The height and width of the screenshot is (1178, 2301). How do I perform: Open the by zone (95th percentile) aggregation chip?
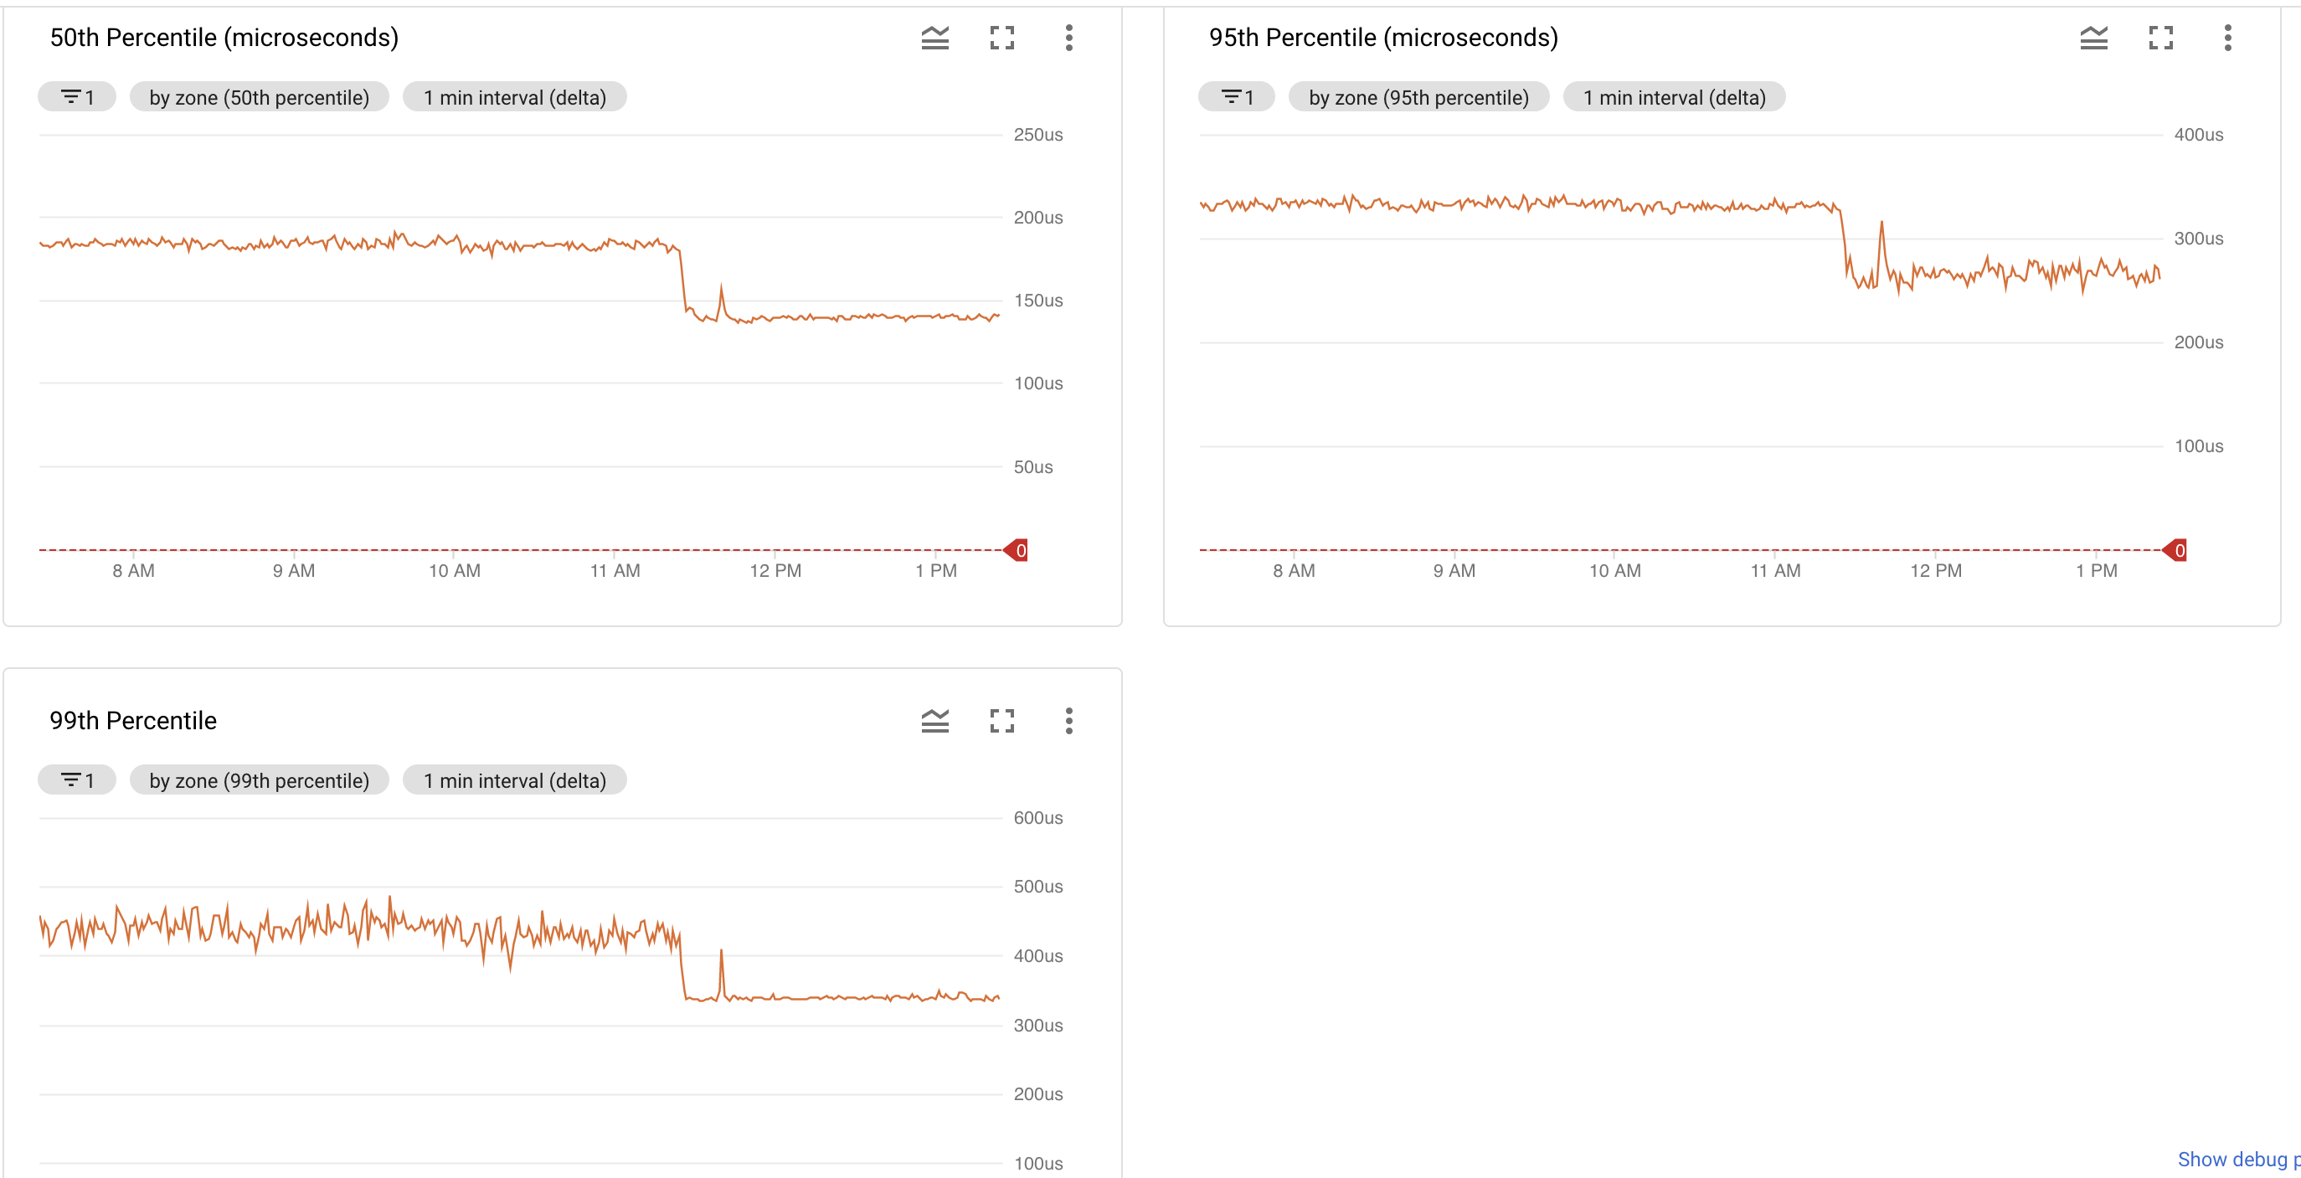tap(1418, 96)
